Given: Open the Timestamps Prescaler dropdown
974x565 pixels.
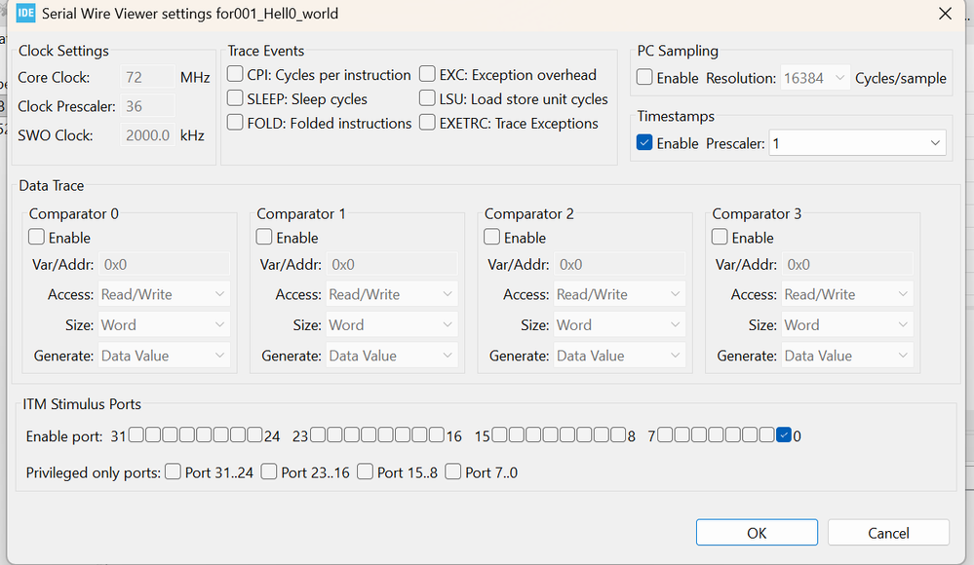Looking at the screenshot, I should 857,143.
